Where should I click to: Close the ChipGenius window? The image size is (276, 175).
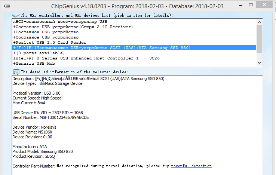pos(264,5)
